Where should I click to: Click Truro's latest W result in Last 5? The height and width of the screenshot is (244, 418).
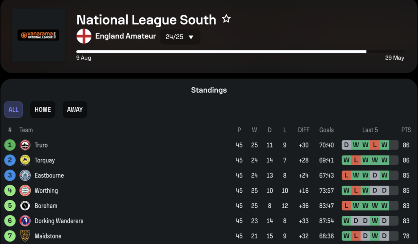[x=384, y=145]
